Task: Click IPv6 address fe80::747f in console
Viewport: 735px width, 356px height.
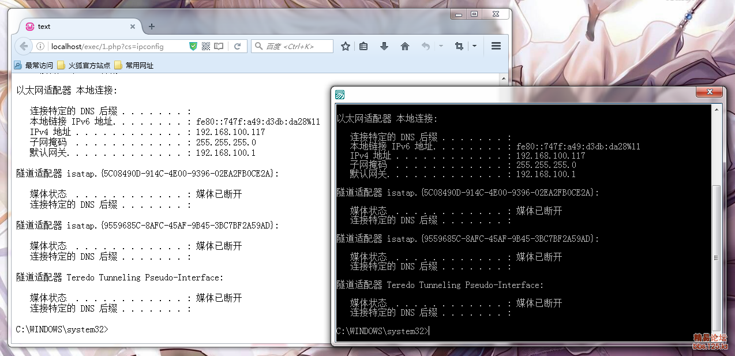Action: pyautogui.click(x=578, y=147)
